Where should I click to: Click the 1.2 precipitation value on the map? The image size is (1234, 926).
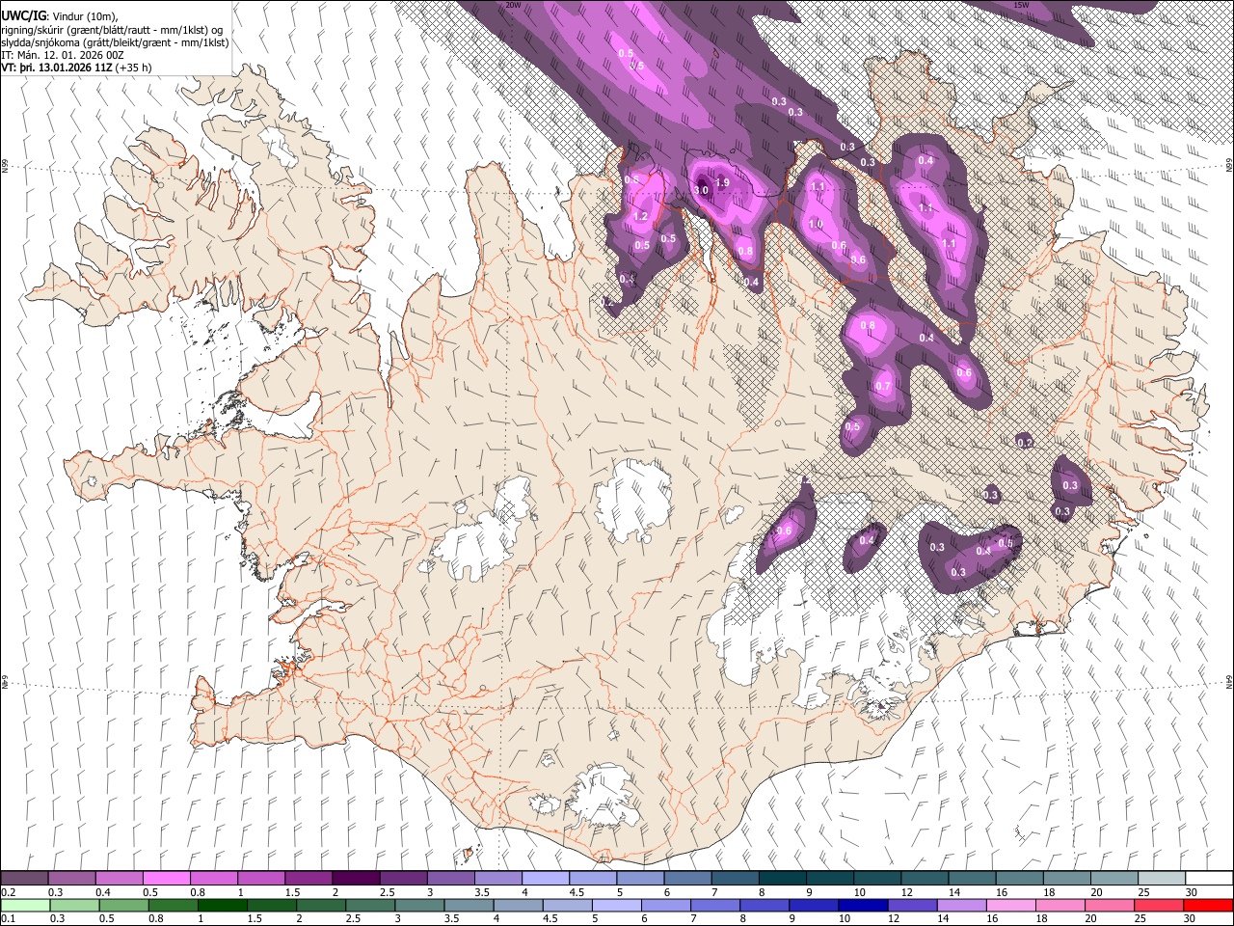click(641, 217)
